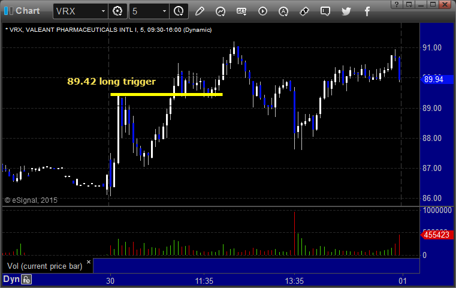
Task: Open the alerts A icon
Action: pyautogui.click(x=283, y=11)
